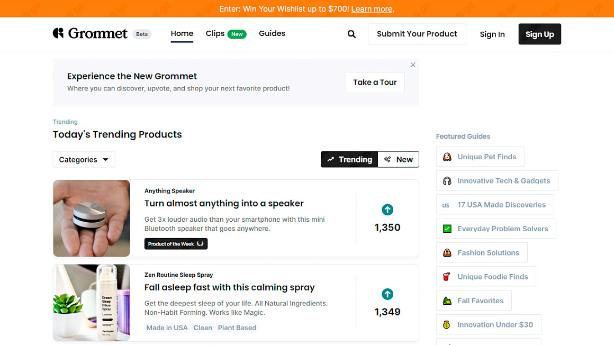
Task: Click the Sign In link
Action: pos(492,34)
